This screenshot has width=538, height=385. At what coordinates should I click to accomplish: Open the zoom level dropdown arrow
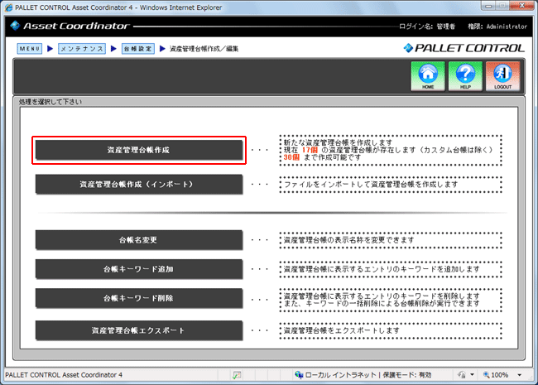pyautogui.click(x=520, y=375)
